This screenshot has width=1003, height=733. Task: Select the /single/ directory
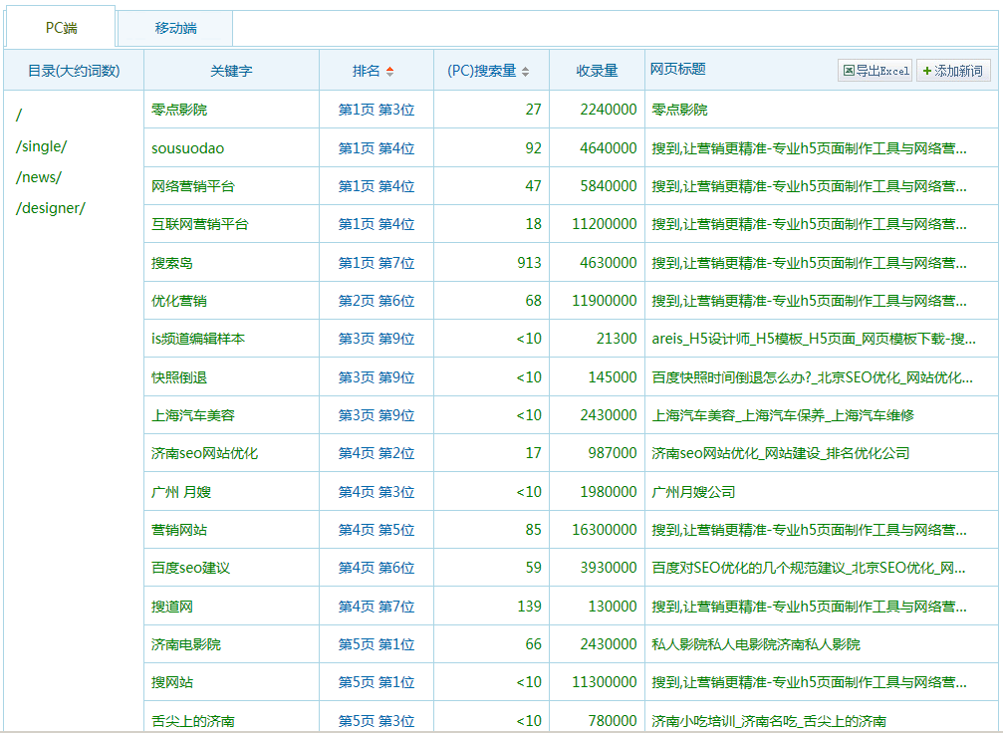pyautogui.click(x=42, y=146)
